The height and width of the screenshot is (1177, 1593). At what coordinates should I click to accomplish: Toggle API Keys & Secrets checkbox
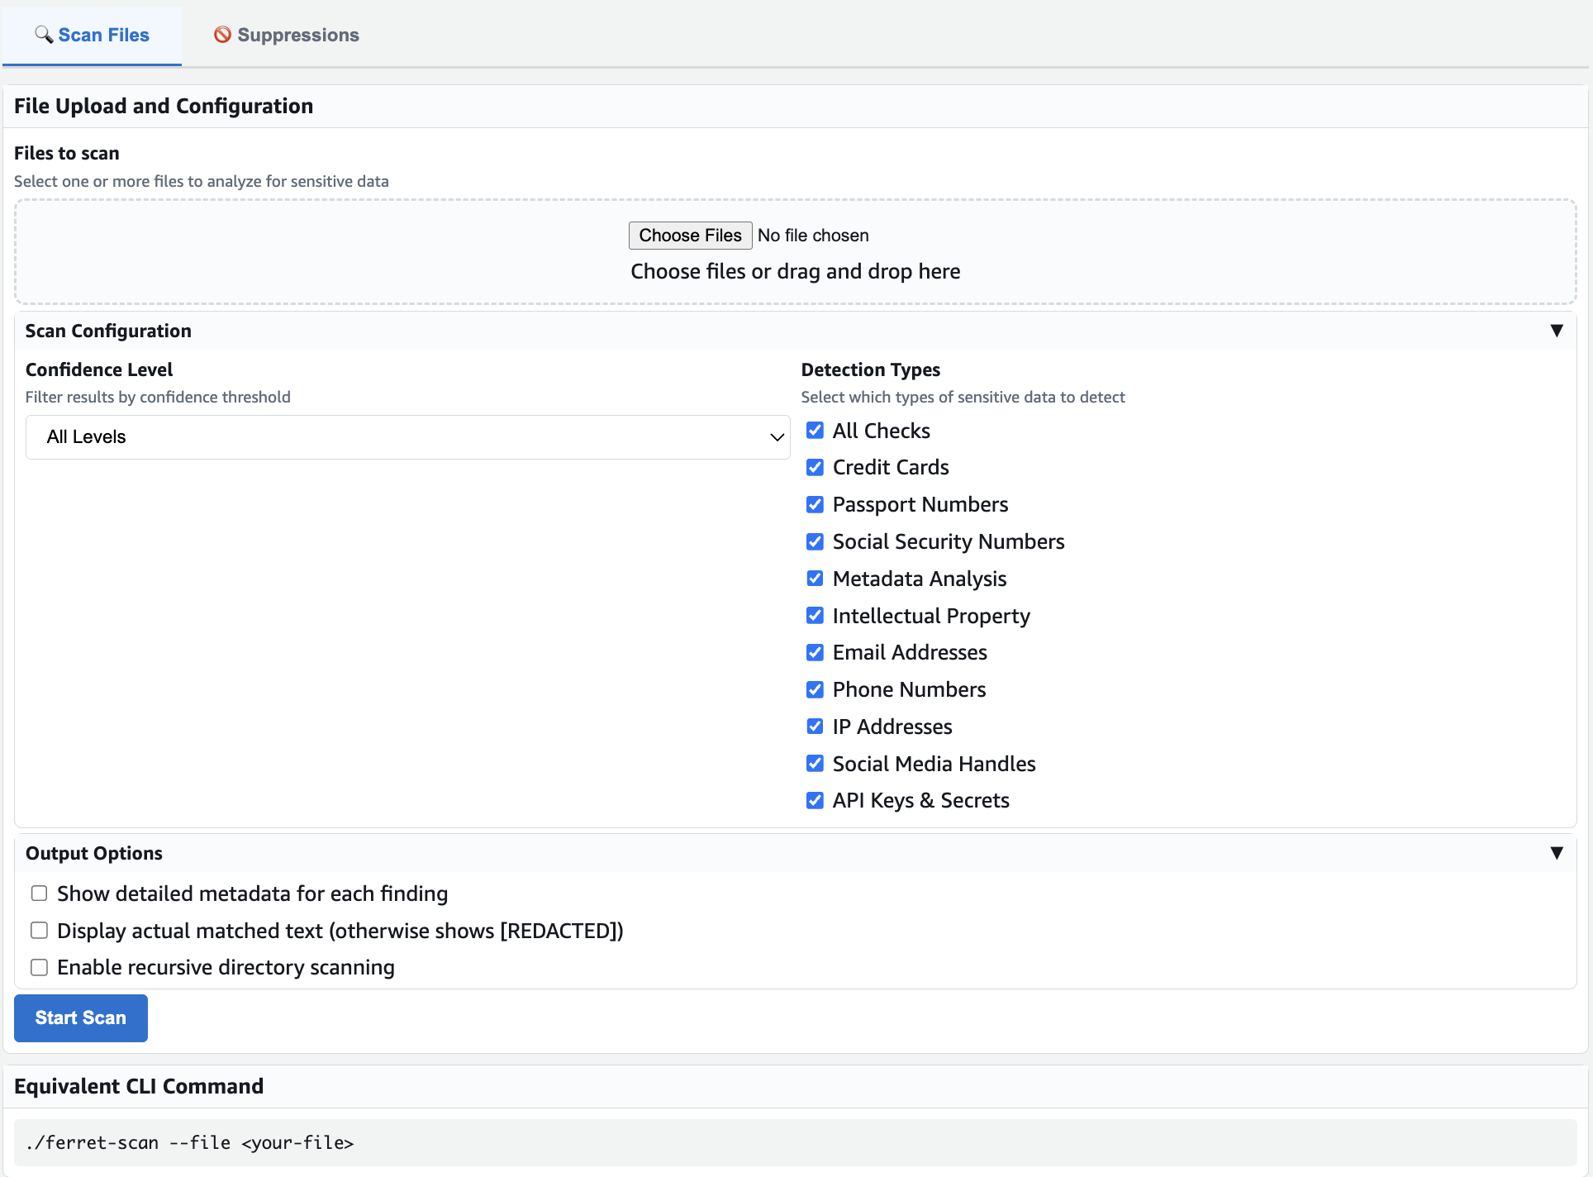[x=815, y=800]
